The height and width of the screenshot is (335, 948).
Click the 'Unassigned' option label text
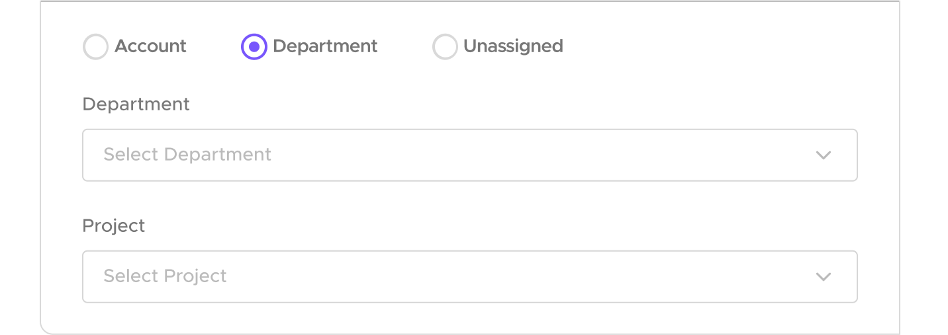coord(513,46)
